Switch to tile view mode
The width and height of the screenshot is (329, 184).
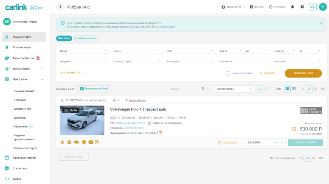point(287,89)
